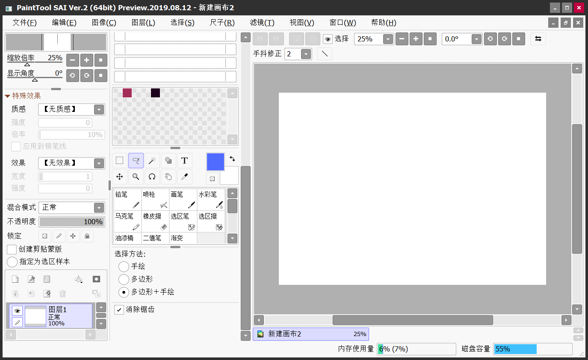This screenshot has width=588, height=360.
Task: Open the perspective ruler layer menu
Action: (79, 279)
